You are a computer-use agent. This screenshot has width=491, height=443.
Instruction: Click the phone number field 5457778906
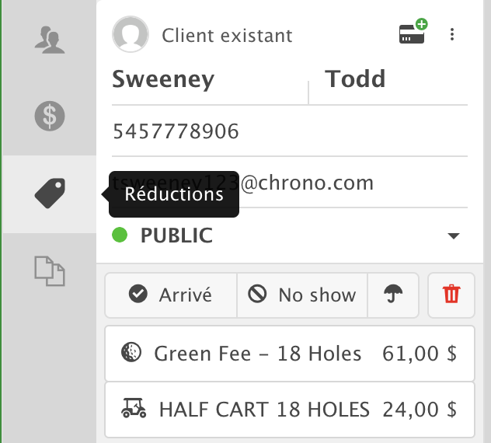[x=289, y=131]
